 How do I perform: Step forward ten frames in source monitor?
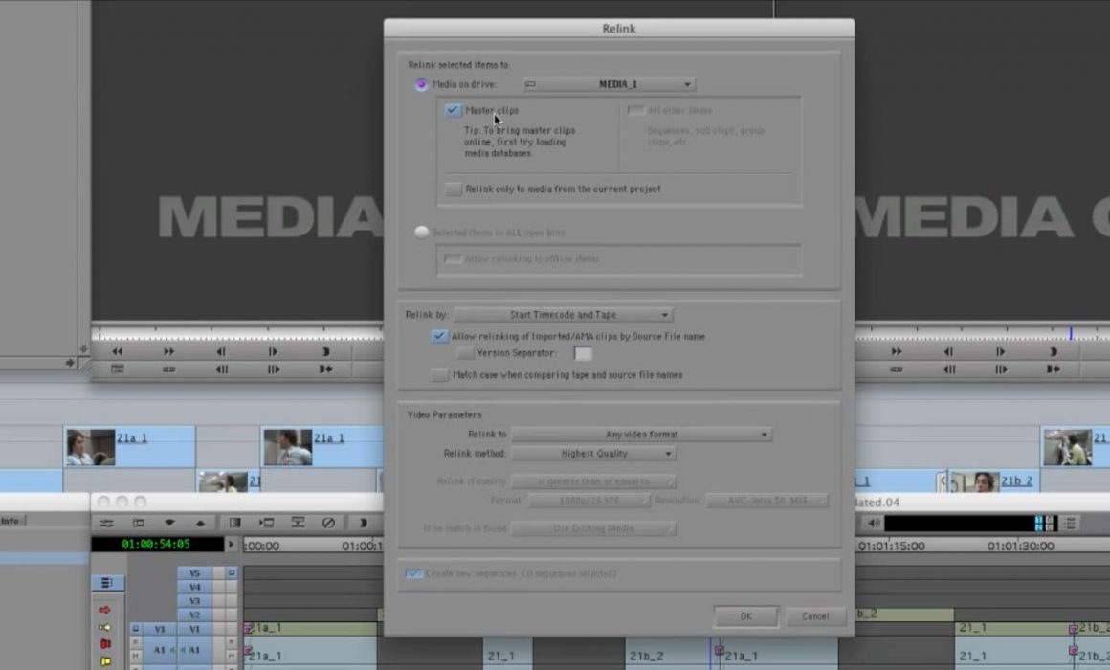click(x=274, y=369)
